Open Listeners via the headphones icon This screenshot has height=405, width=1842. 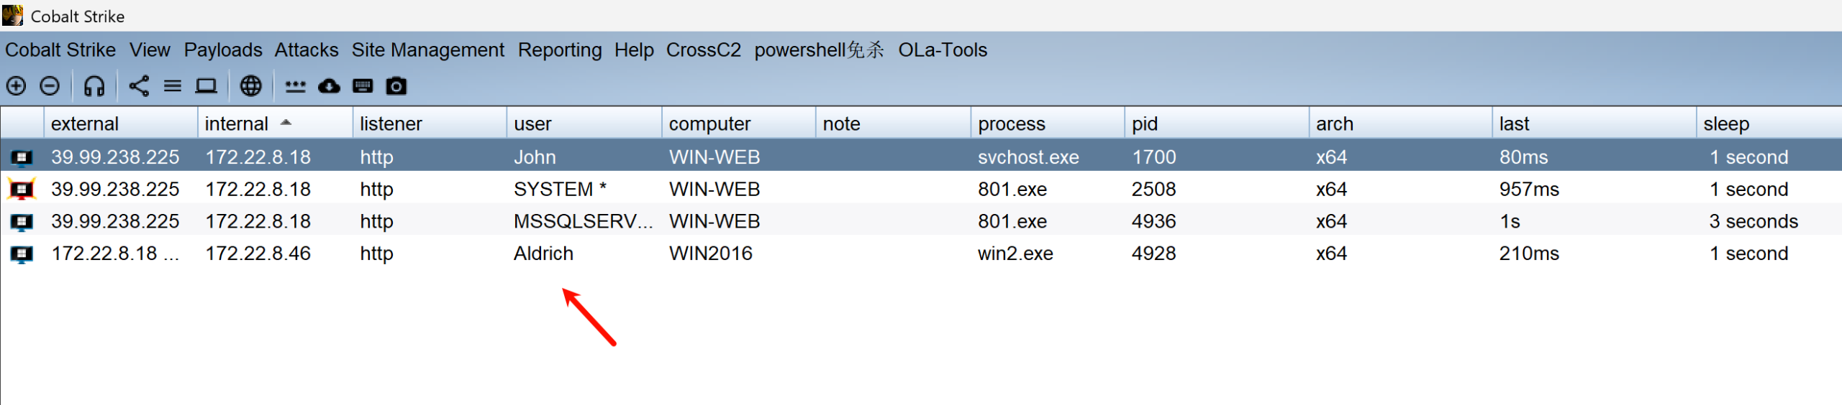[x=94, y=86]
